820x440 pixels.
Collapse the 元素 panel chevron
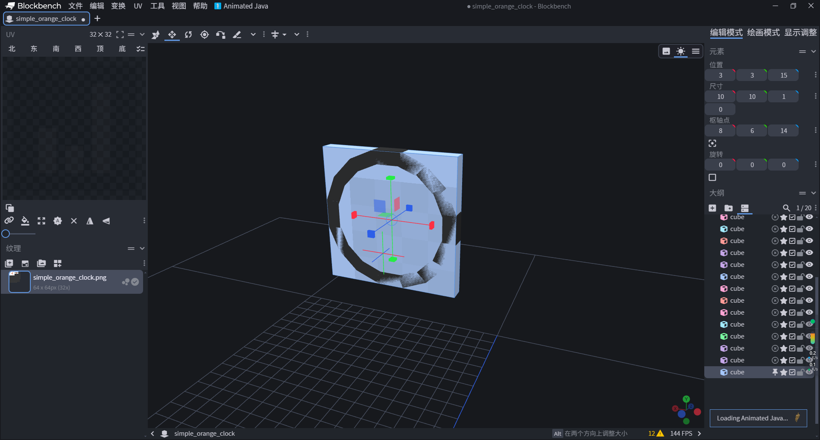814,52
